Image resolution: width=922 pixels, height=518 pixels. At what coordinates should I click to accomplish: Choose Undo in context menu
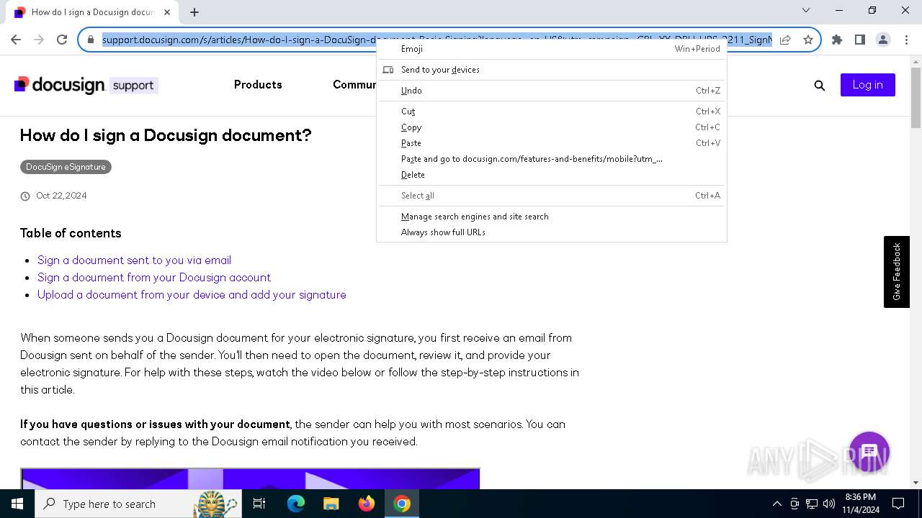coord(551,91)
